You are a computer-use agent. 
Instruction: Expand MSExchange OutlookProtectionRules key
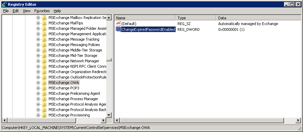tap(38, 77)
